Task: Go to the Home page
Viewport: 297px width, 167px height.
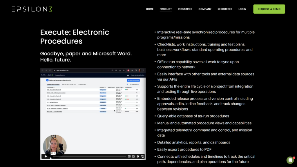Action: (x=150, y=9)
